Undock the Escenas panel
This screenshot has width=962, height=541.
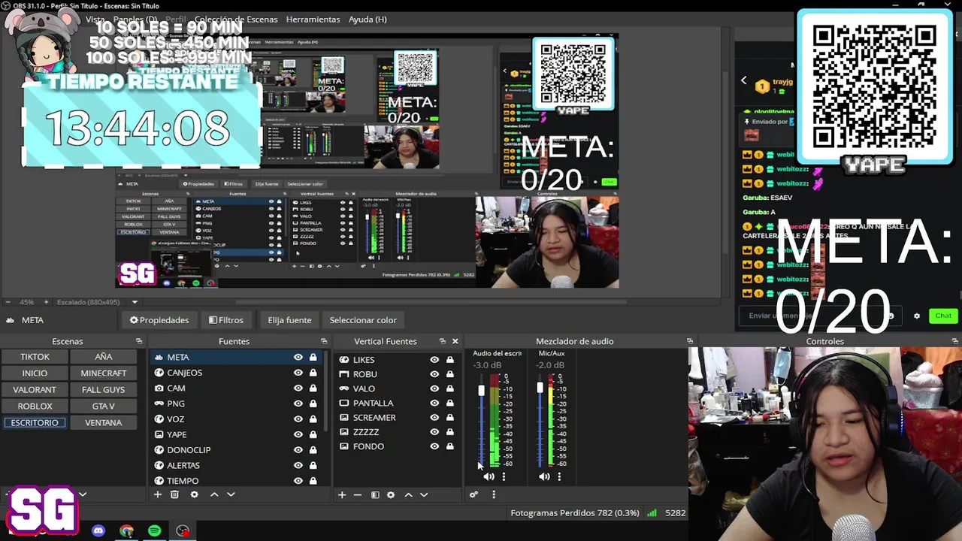click(x=139, y=341)
